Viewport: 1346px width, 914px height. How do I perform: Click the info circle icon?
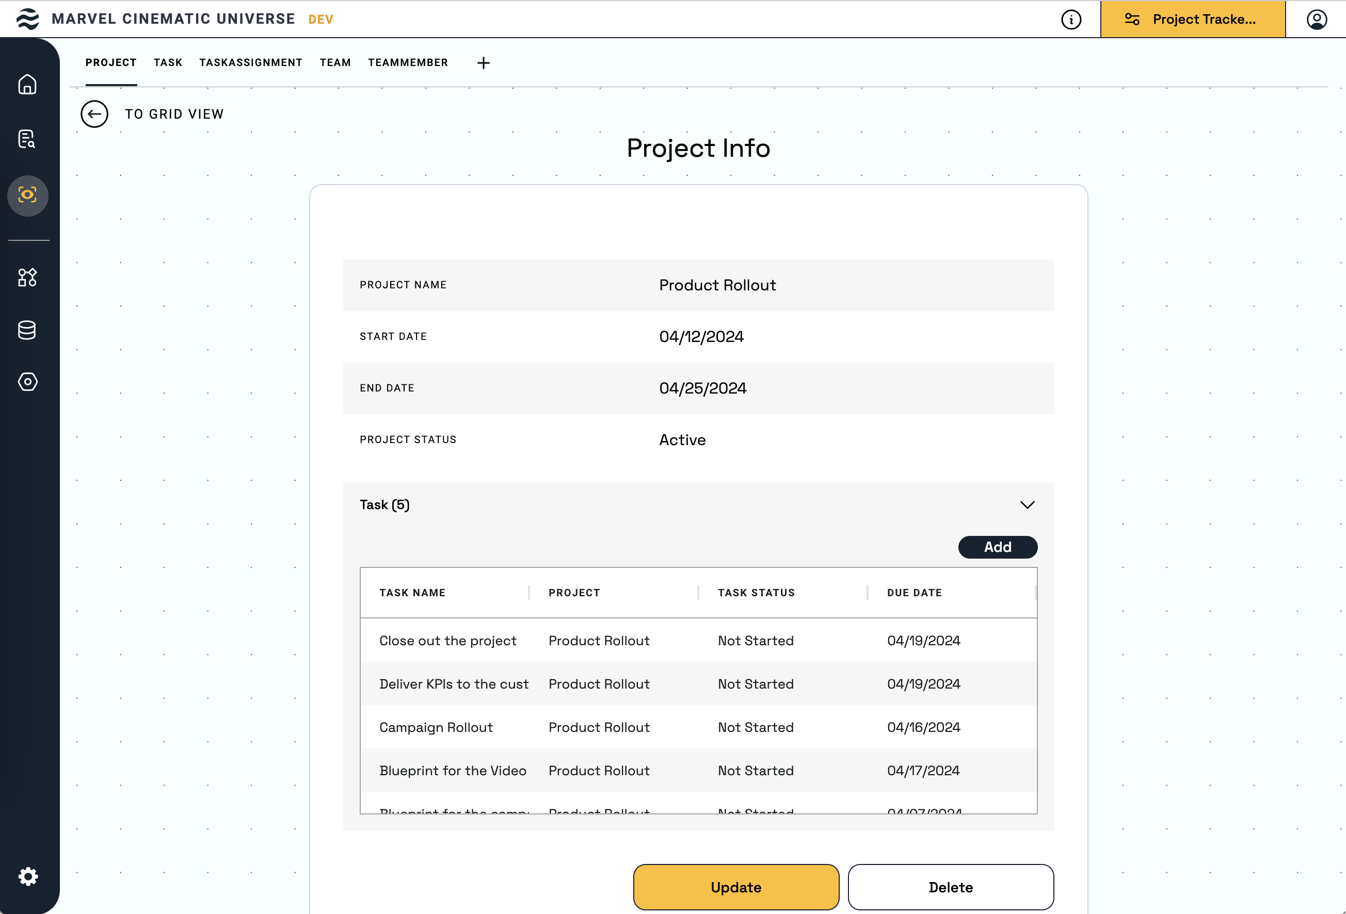click(x=1071, y=20)
